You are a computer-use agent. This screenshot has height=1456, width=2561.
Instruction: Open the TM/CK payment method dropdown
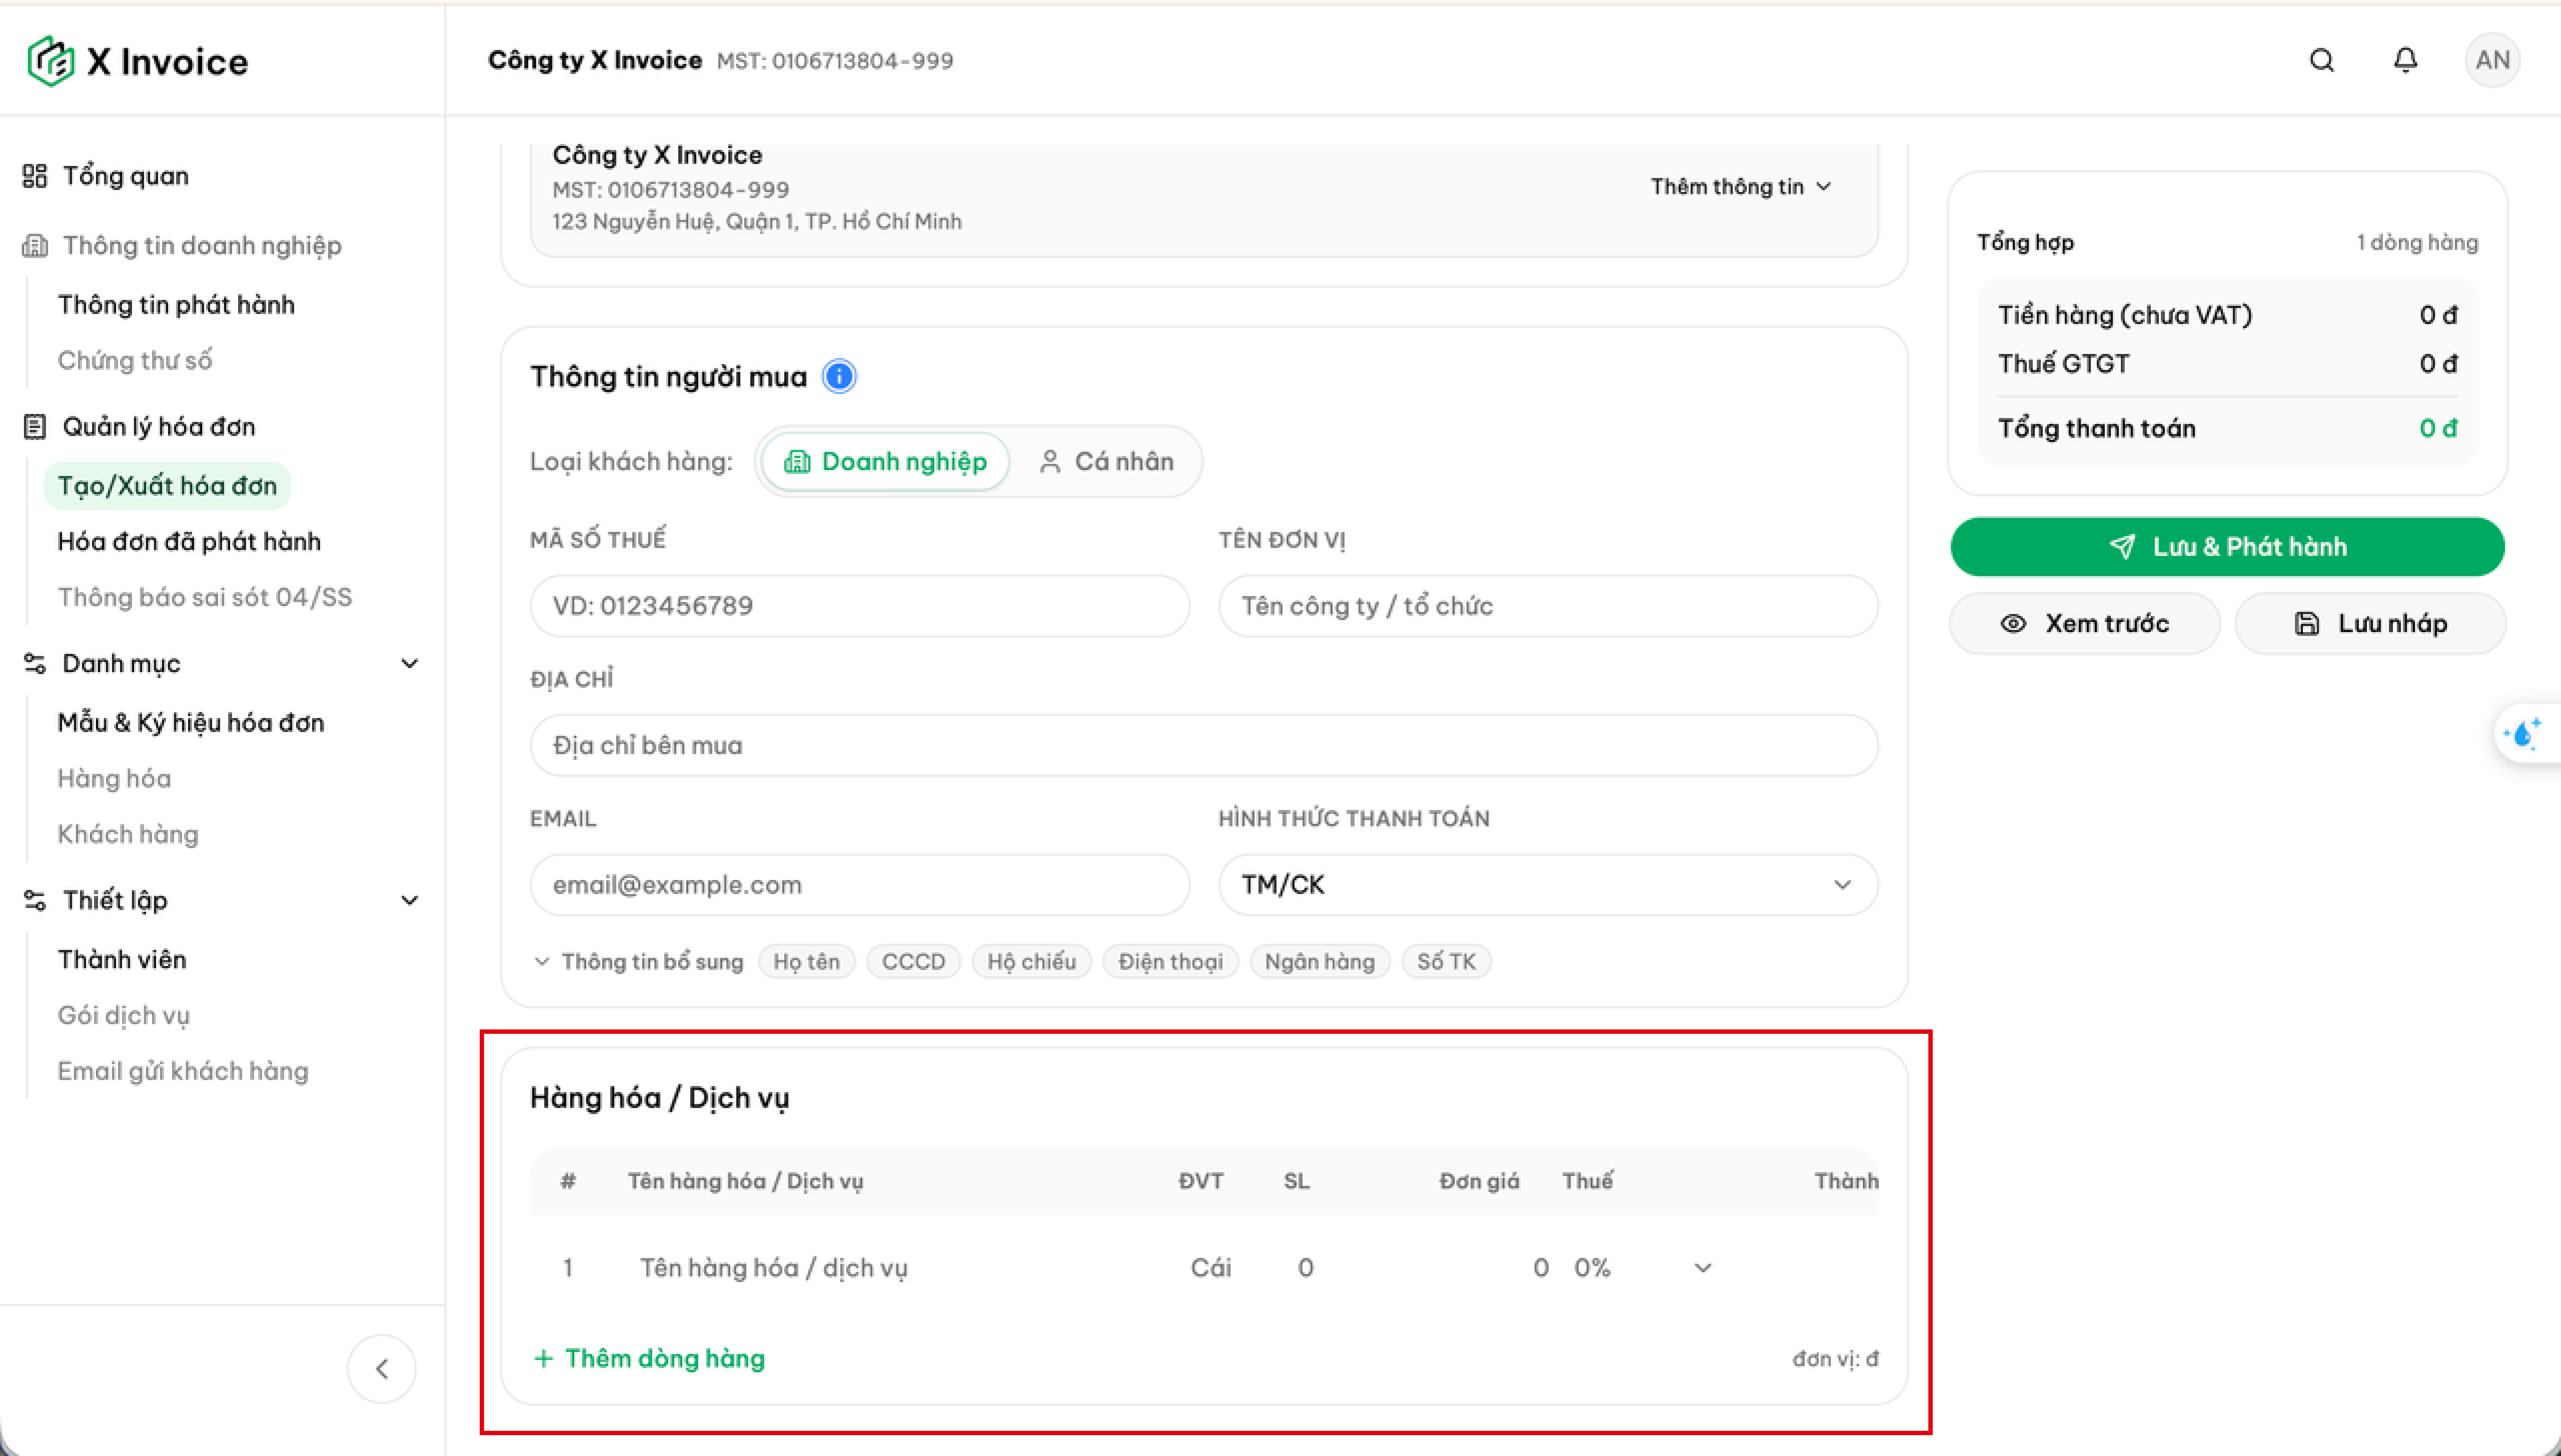click(1547, 885)
